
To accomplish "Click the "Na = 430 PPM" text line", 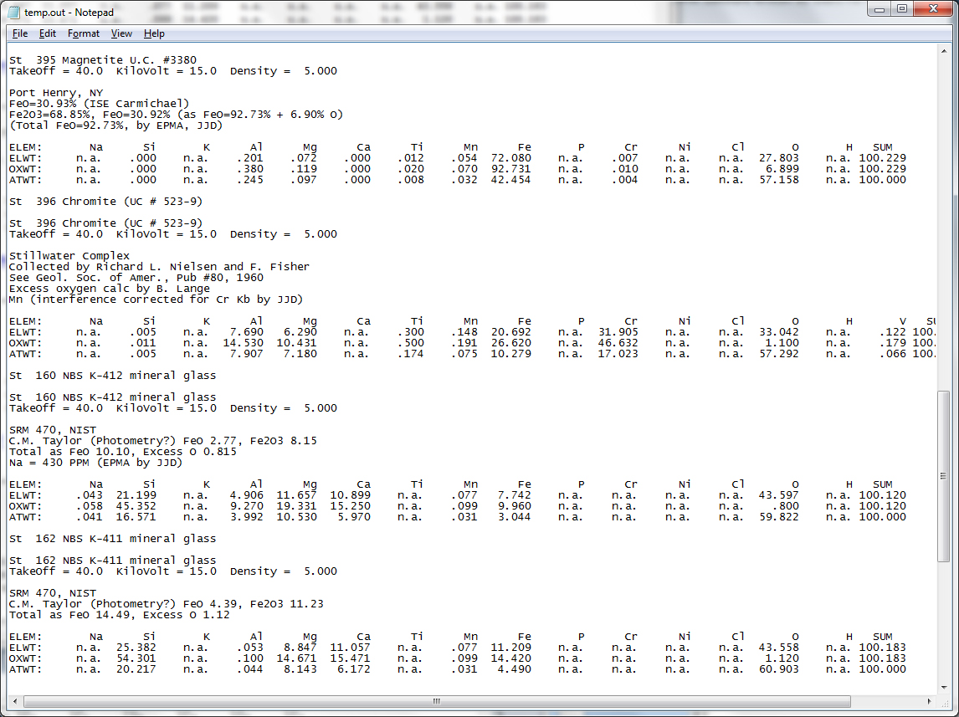I will [x=95, y=463].
